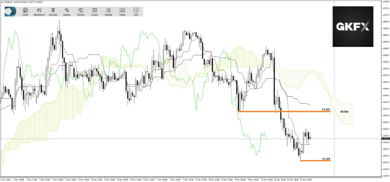390x182 pixels.
Task: Toggle the Linien grid tool
Action: 94,11
